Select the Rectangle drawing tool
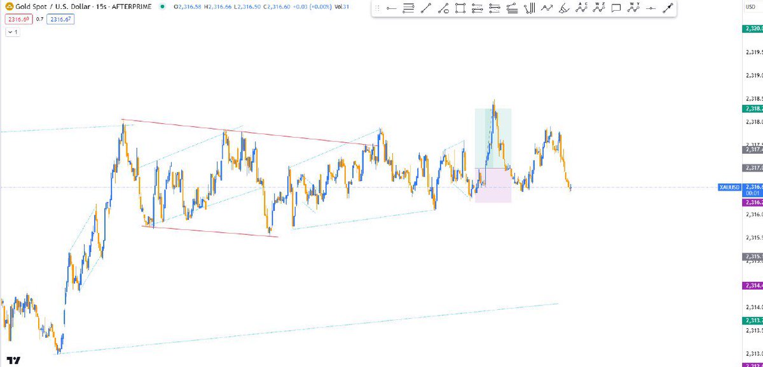This screenshot has width=763, height=367. point(460,9)
